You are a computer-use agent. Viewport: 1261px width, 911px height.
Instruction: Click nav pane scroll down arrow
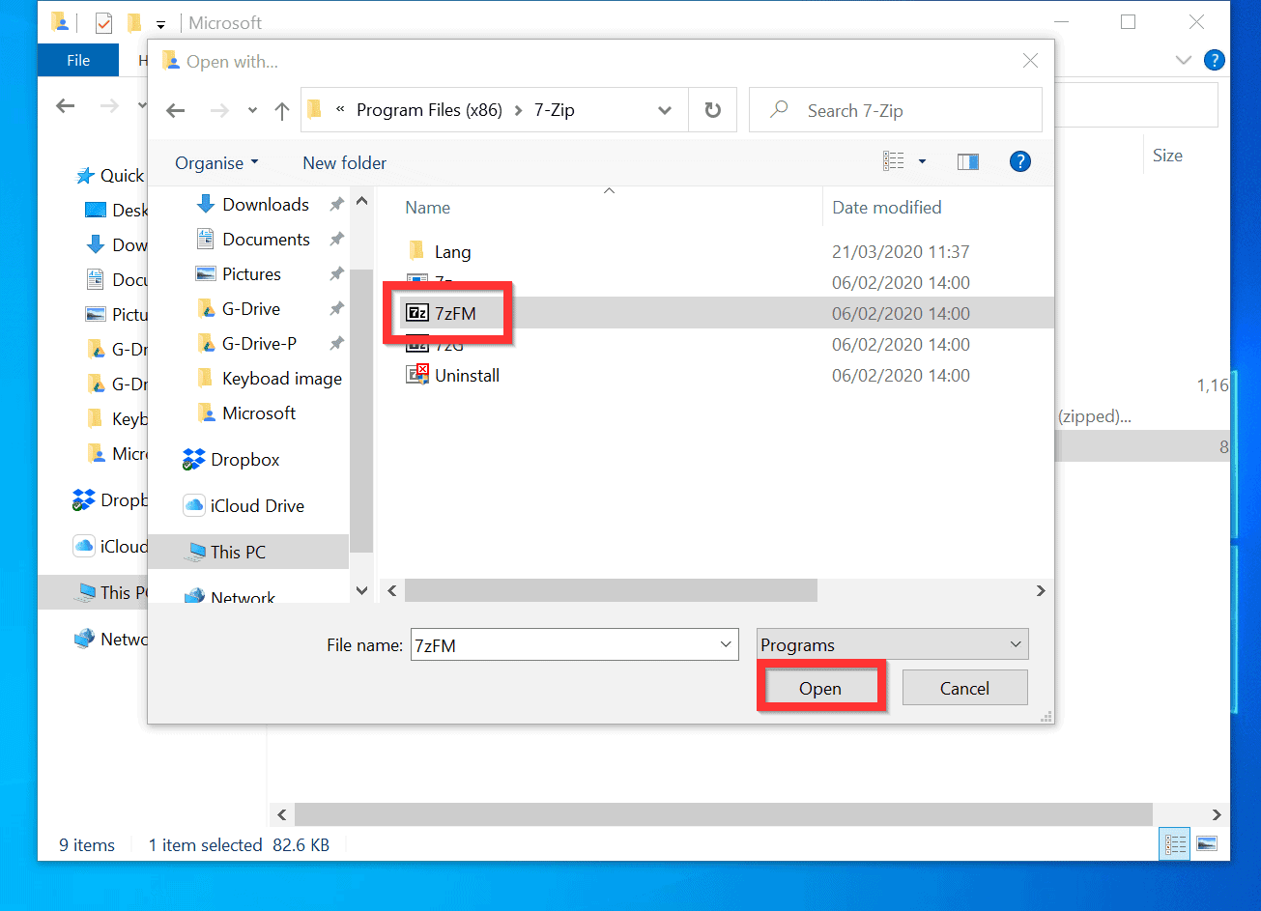pos(361,590)
